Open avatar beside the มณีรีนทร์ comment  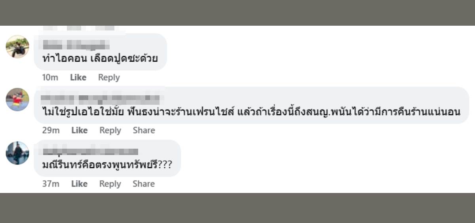click(17, 153)
